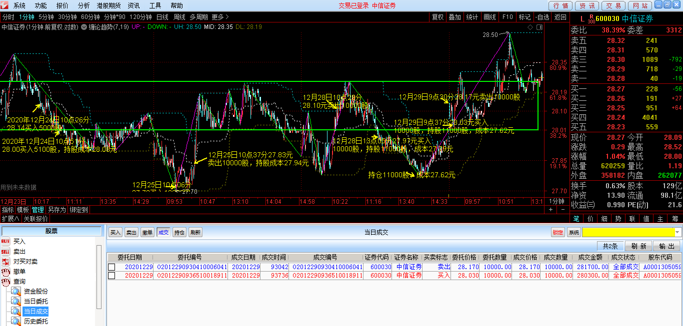Screen dimensions: 683x326
Task: Switch to 周线 chart period
Action: coord(179,17)
